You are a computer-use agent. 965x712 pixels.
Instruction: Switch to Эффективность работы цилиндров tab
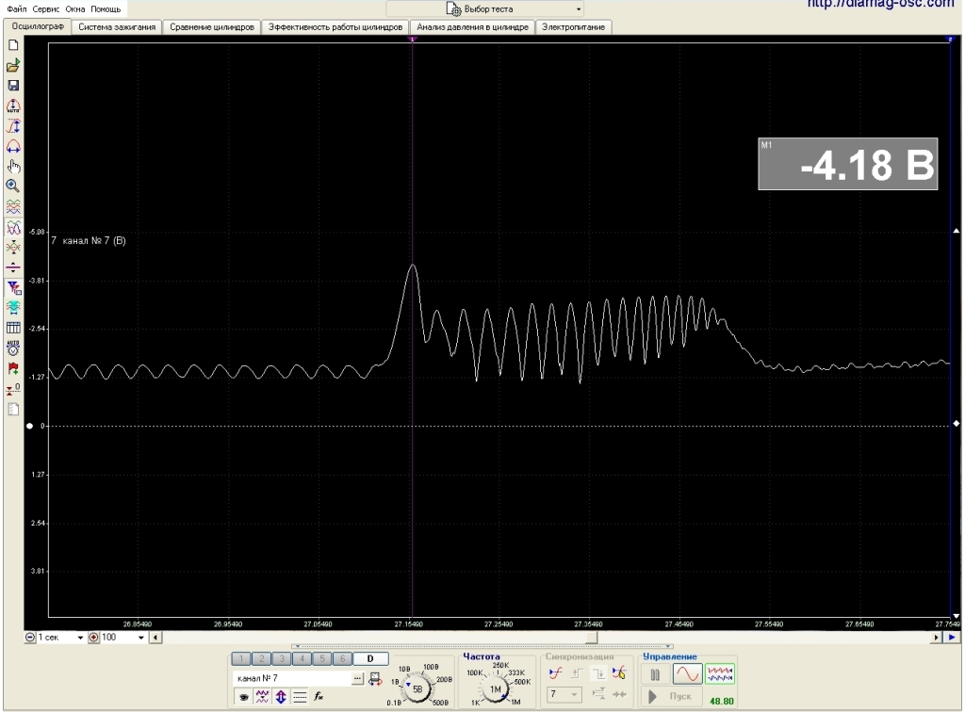click(x=335, y=27)
